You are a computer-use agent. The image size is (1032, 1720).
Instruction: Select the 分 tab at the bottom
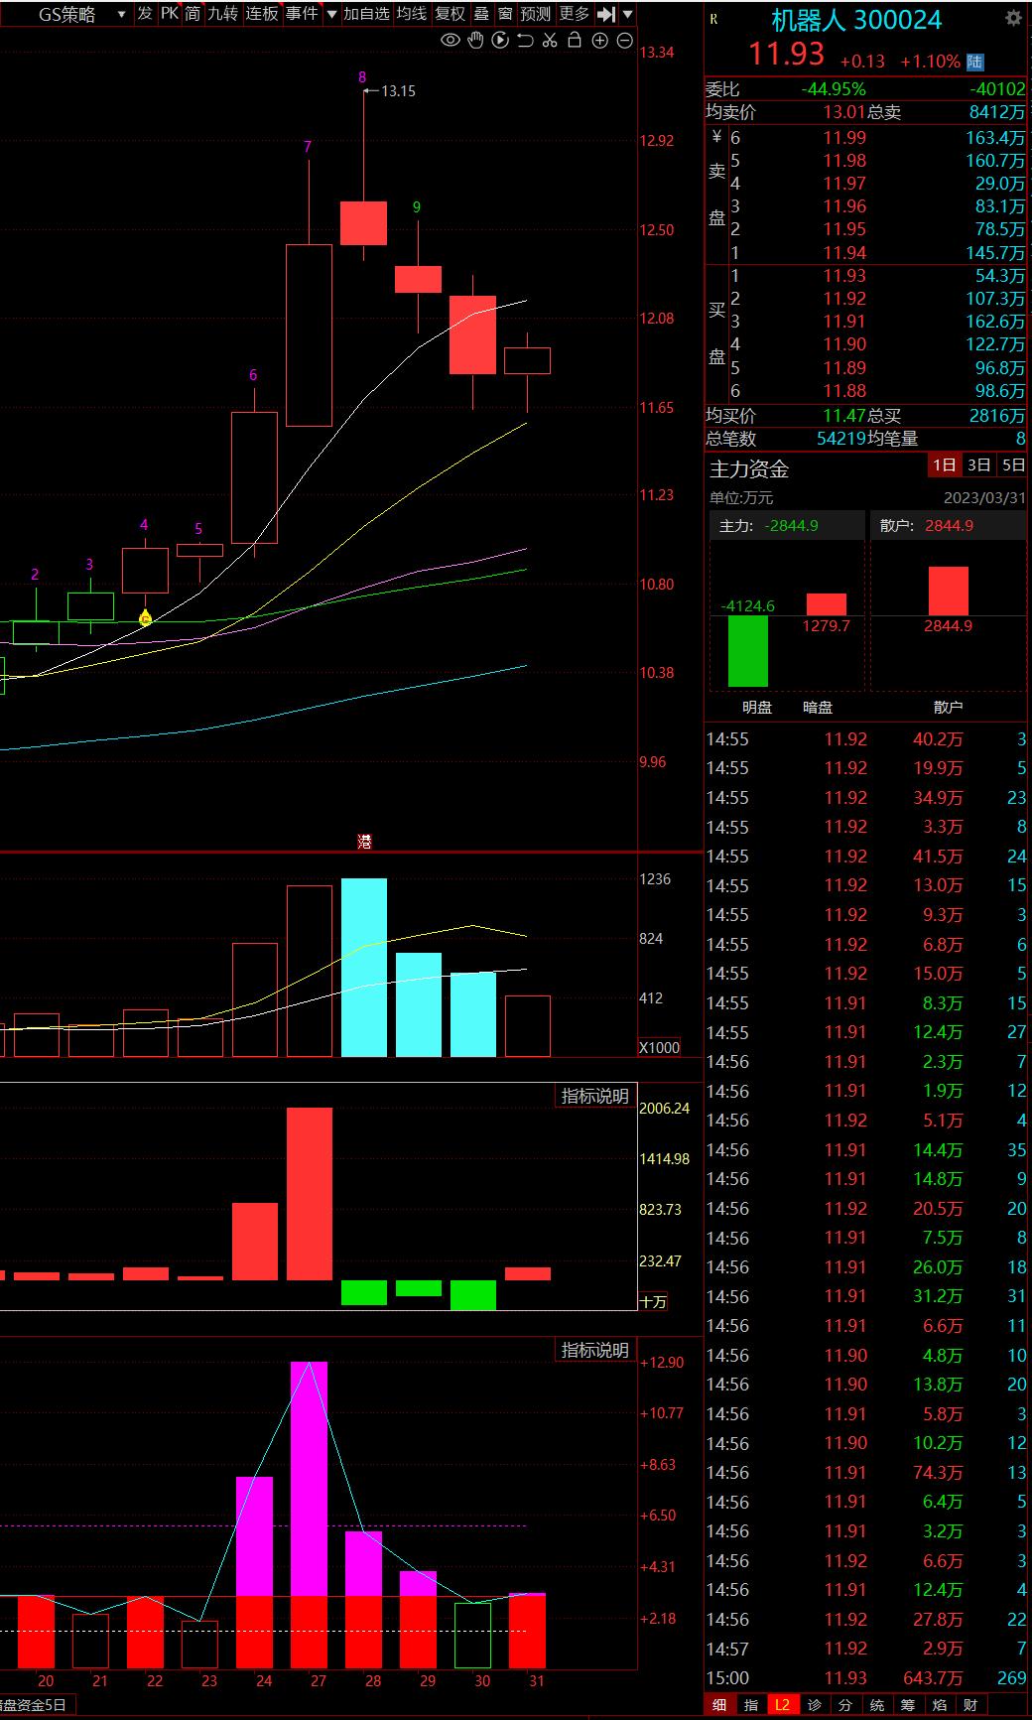(x=844, y=1704)
